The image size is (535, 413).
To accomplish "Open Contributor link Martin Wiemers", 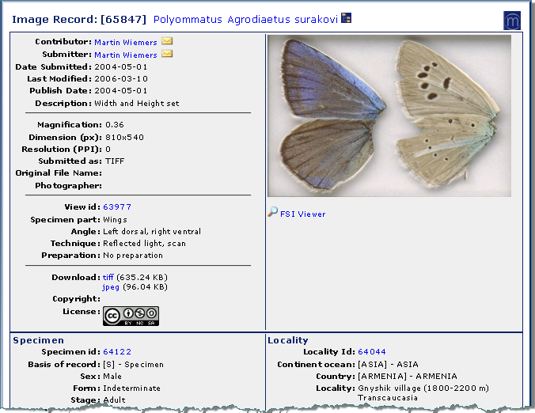I will pos(125,43).
